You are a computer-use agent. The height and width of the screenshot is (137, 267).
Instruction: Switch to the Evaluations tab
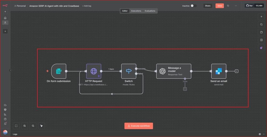150,11
